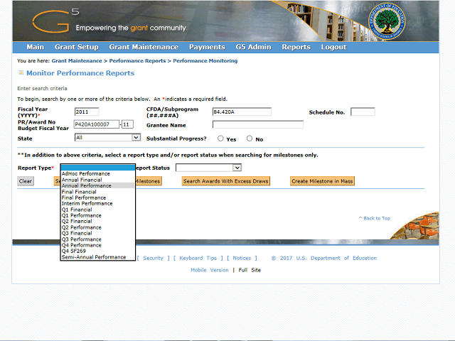Click the CFDA/Subprogram input field

pyautogui.click(x=242, y=112)
